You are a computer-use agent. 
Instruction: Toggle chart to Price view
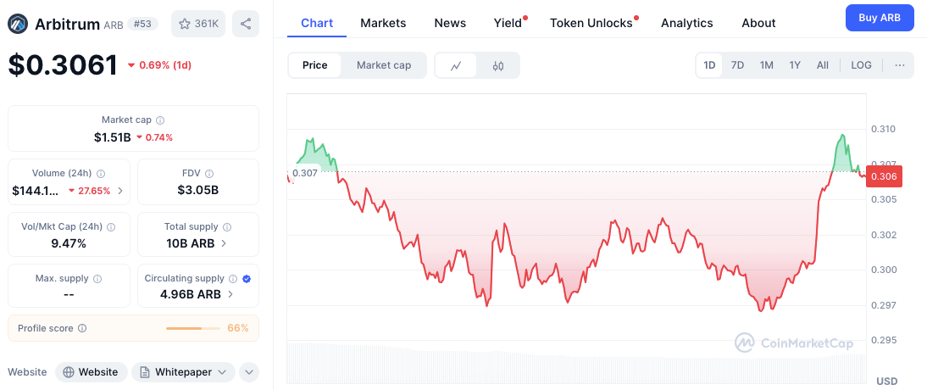[315, 65]
